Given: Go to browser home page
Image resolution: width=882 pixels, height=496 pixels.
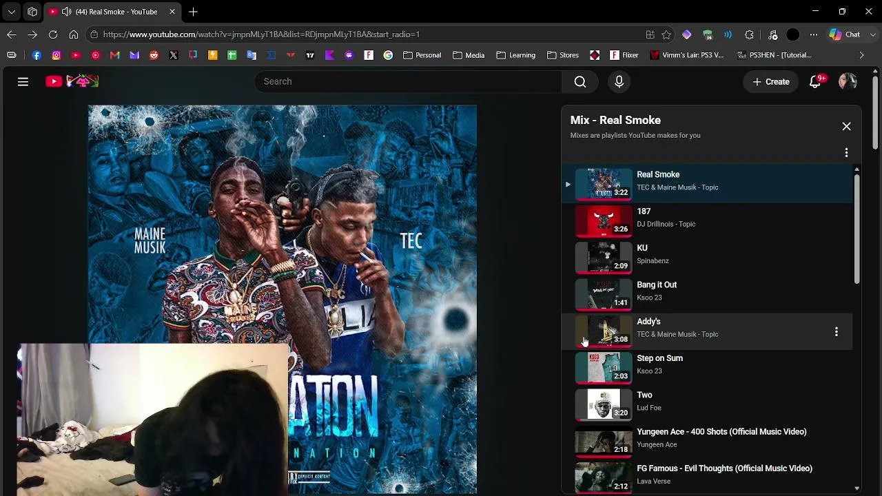Looking at the screenshot, I should pyautogui.click(x=74, y=34).
